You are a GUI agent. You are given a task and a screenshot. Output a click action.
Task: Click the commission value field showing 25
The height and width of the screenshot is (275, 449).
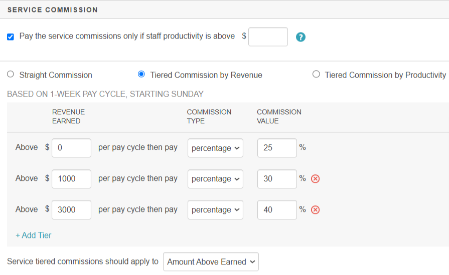[x=277, y=148]
